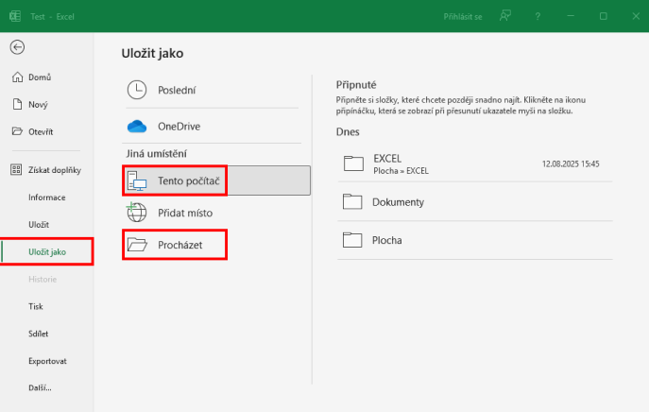
Task: Select Nový to create a workbook
Action: tap(38, 104)
